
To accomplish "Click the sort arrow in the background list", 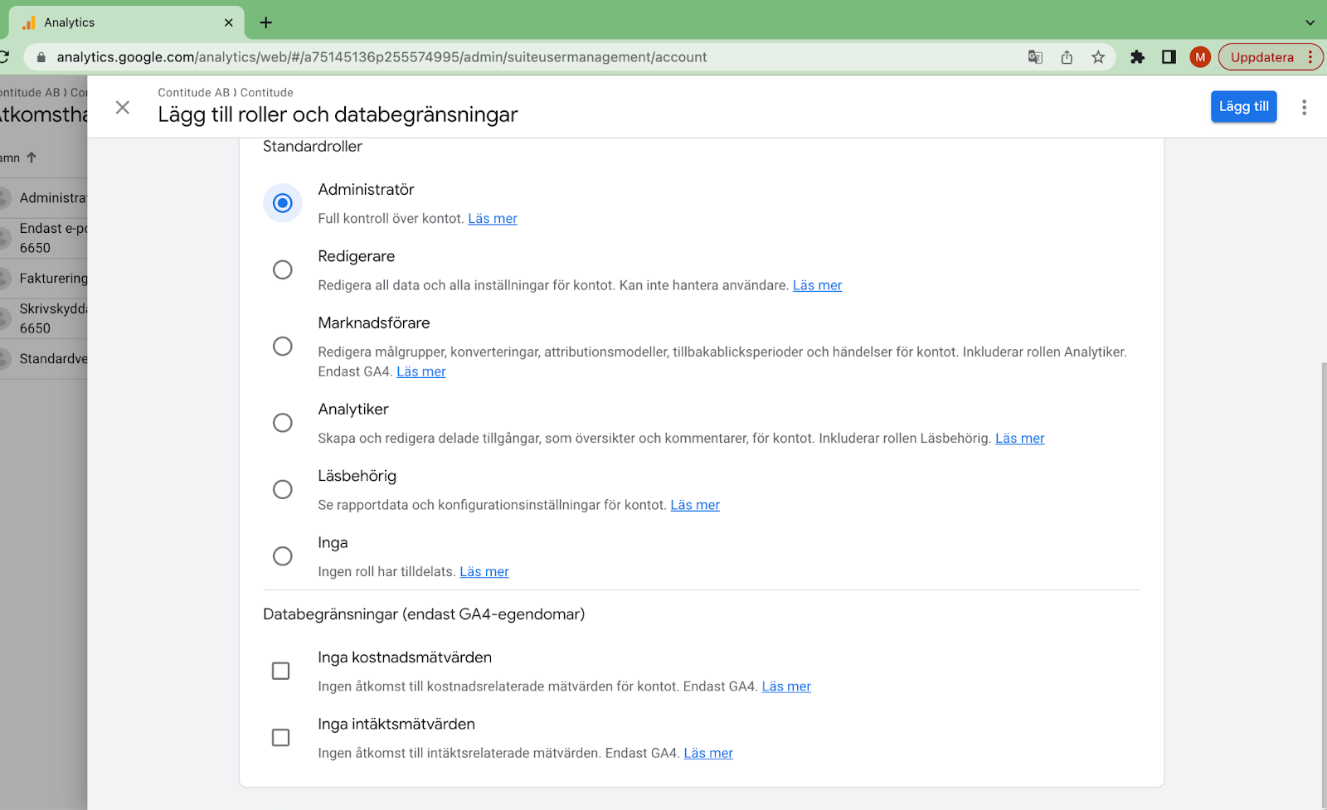I will tap(32, 158).
